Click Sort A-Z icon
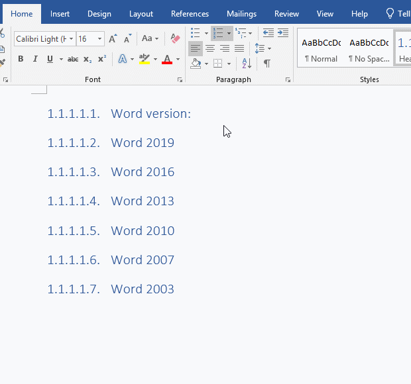 [x=247, y=64]
